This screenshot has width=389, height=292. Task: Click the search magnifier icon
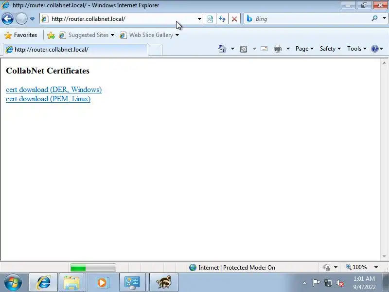[374, 18]
